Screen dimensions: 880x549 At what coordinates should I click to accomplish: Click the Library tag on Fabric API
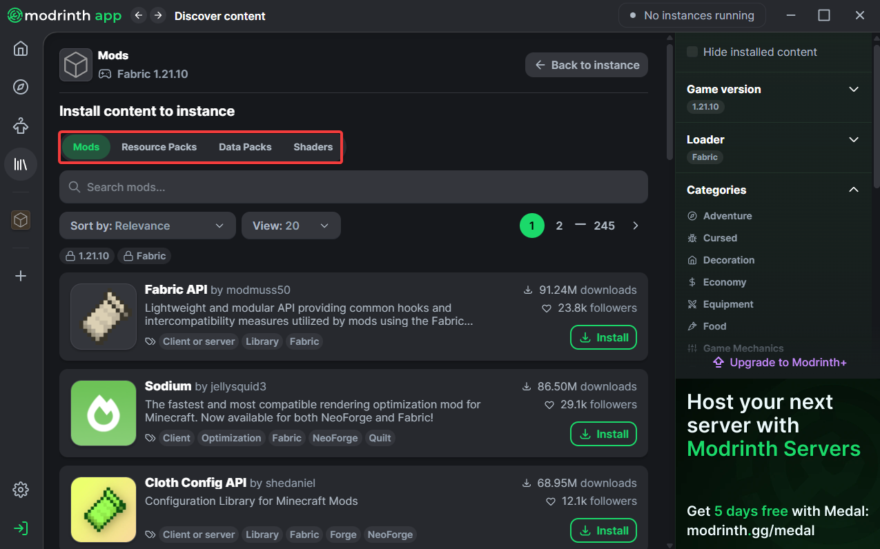click(x=262, y=341)
